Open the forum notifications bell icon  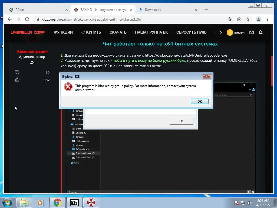pos(260,32)
